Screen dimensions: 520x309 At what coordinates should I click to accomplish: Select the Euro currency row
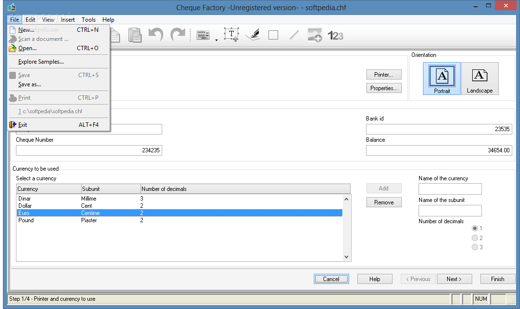coord(180,213)
